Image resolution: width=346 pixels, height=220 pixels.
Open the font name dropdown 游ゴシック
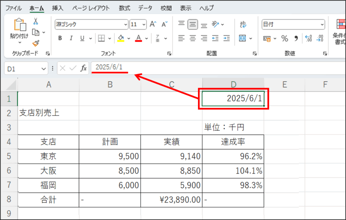click(x=126, y=24)
